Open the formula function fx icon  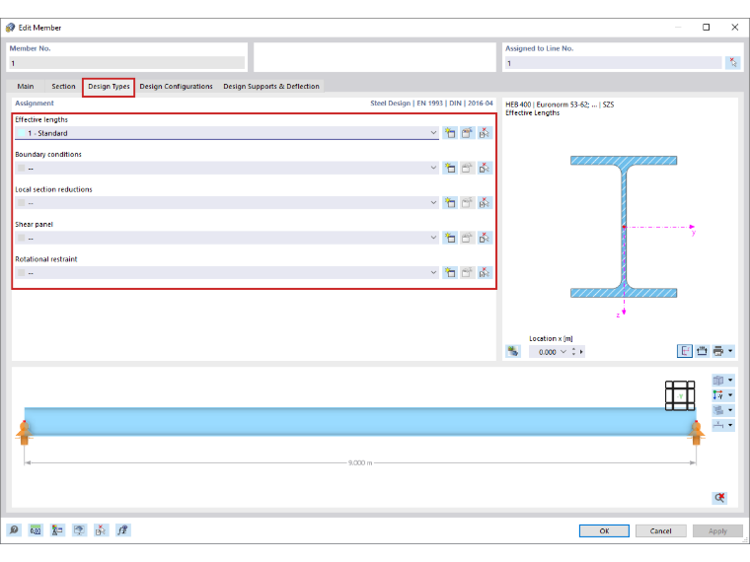point(122,530)
